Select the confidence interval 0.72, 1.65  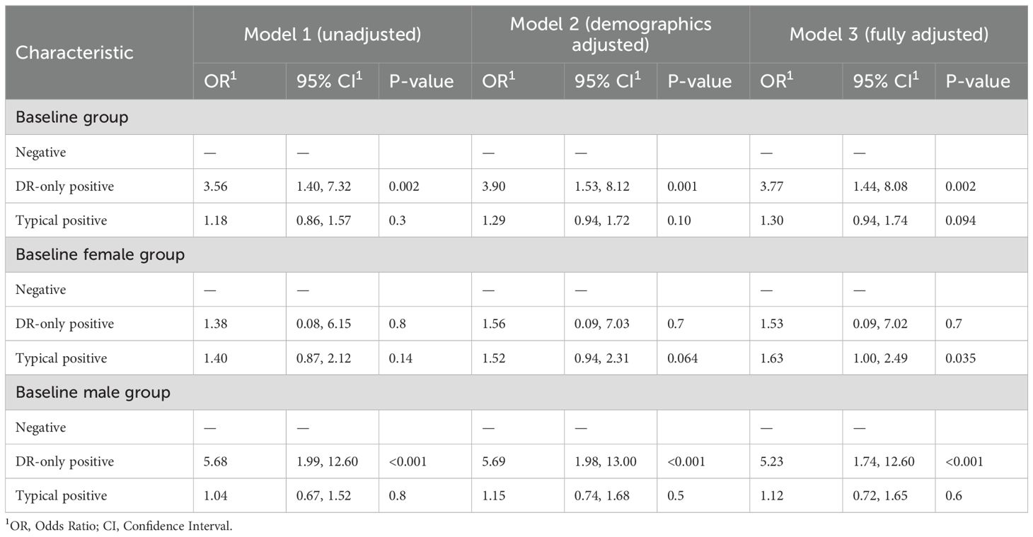(880, 495)
